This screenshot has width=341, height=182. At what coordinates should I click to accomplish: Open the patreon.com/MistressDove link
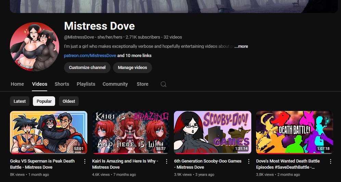click(90, 56)
